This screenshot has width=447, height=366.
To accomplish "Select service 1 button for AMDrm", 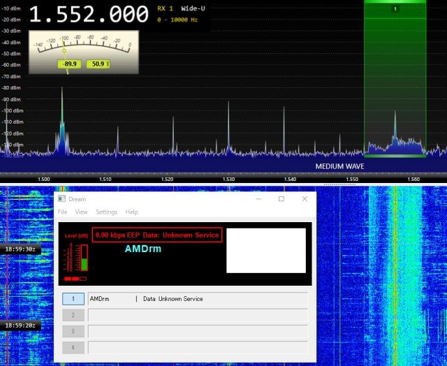I will (73, 299).
